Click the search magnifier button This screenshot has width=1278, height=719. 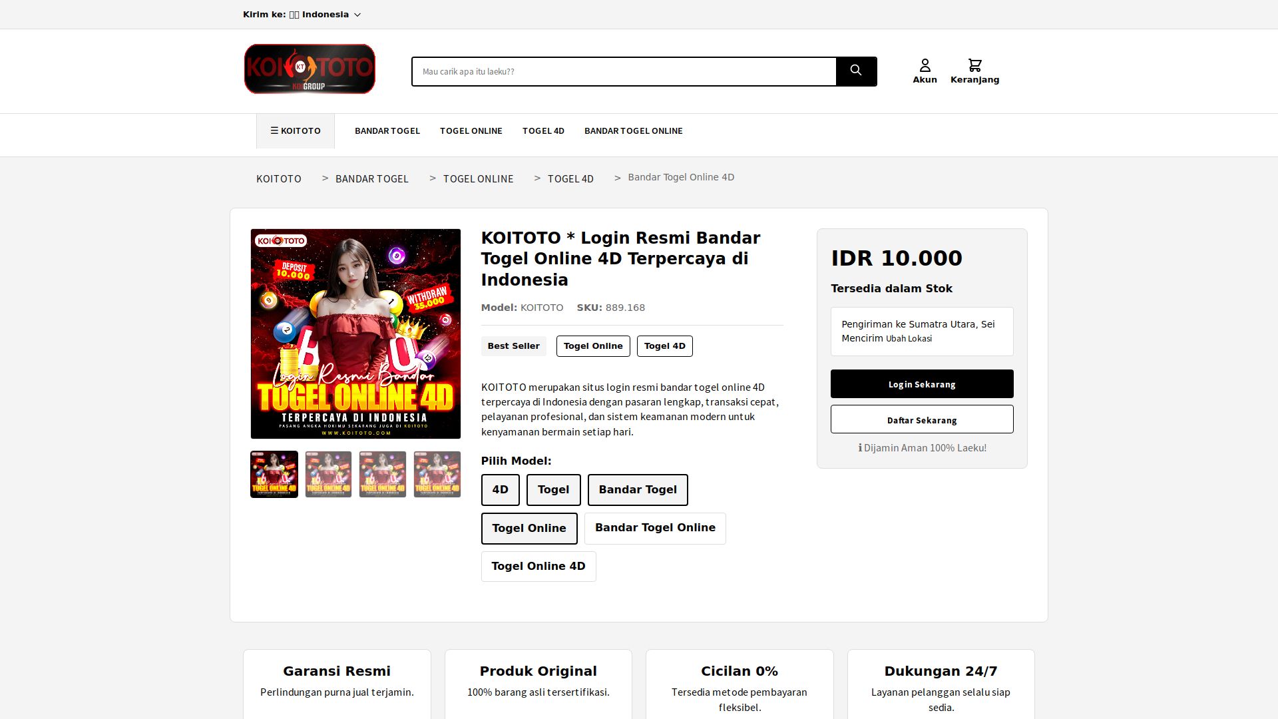[x=856, y=71]
